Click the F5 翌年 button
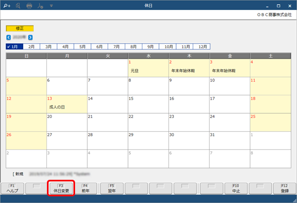Viewport: 297px width, 203px height. point(112,189)
